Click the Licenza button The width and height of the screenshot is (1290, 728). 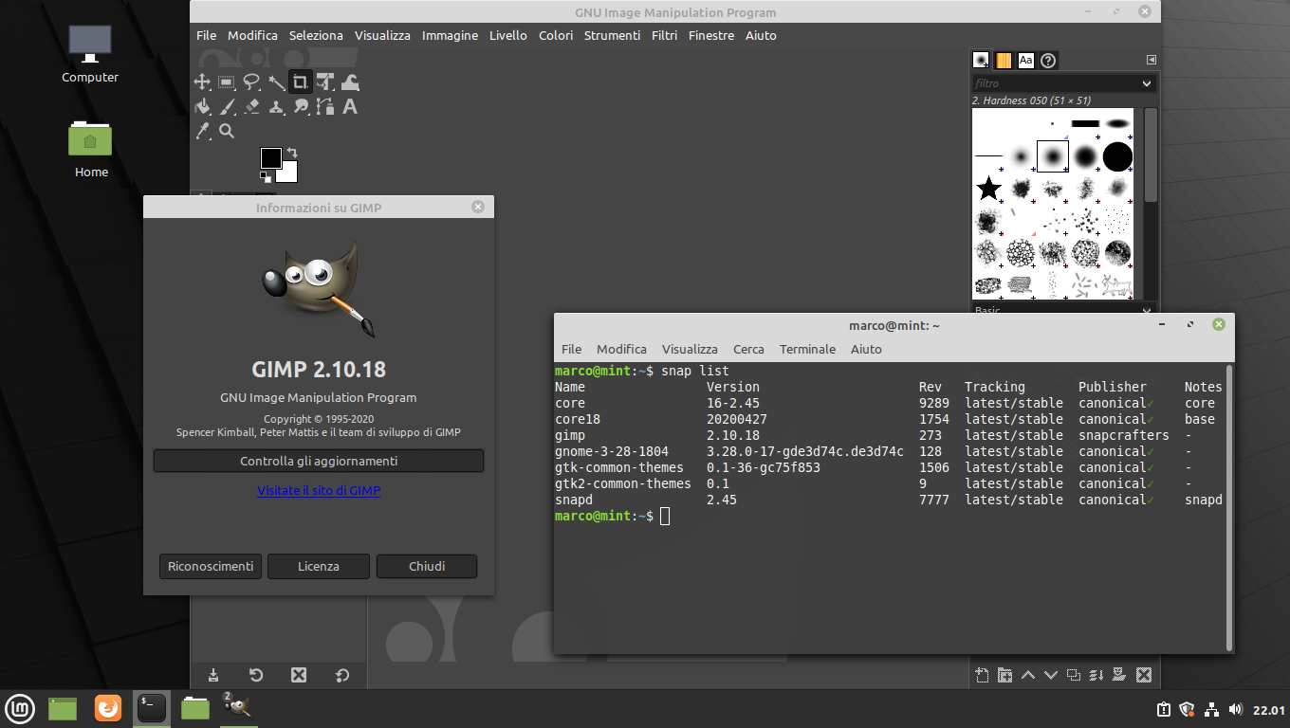(319, 566)
